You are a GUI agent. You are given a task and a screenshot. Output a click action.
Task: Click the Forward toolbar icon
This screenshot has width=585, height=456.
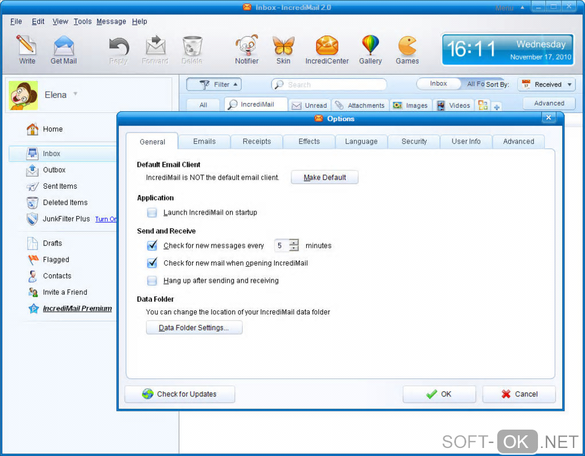pyautogui.click(x=155, y=45)
